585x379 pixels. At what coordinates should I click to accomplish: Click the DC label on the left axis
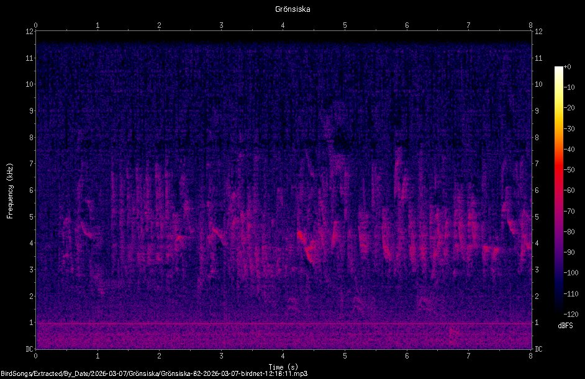pos(29,349)
